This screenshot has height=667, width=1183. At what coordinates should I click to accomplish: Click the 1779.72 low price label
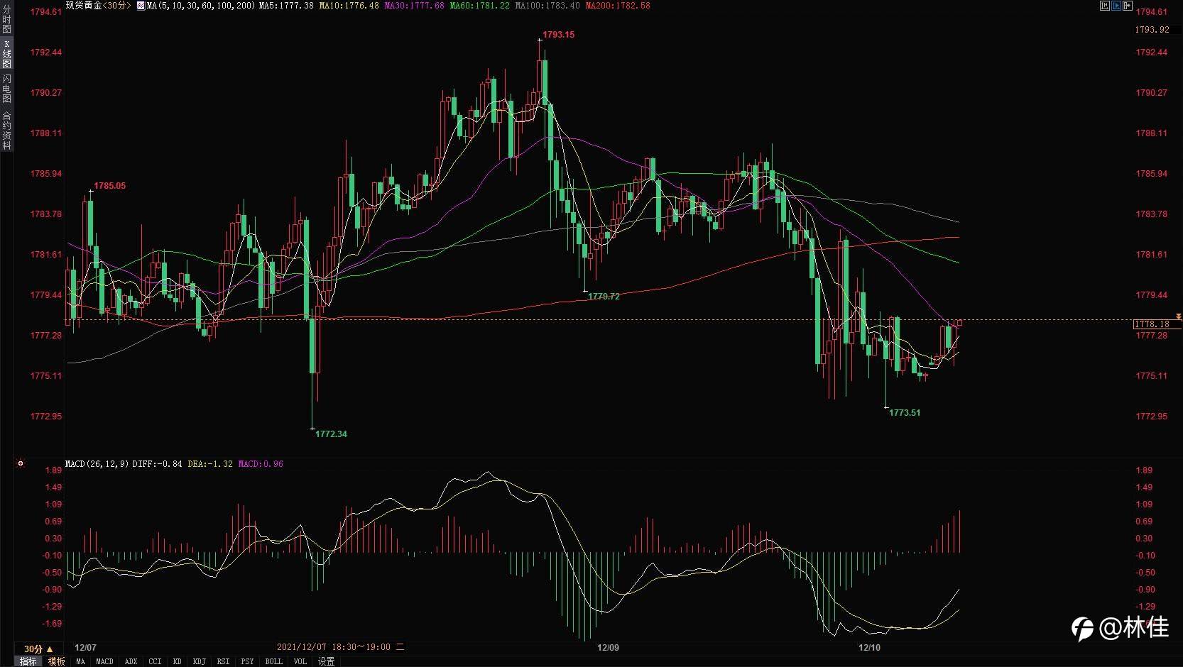click(604, 297)
